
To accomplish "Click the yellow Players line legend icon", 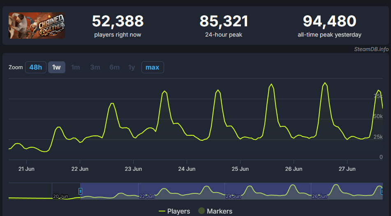I will coord(162,211).
